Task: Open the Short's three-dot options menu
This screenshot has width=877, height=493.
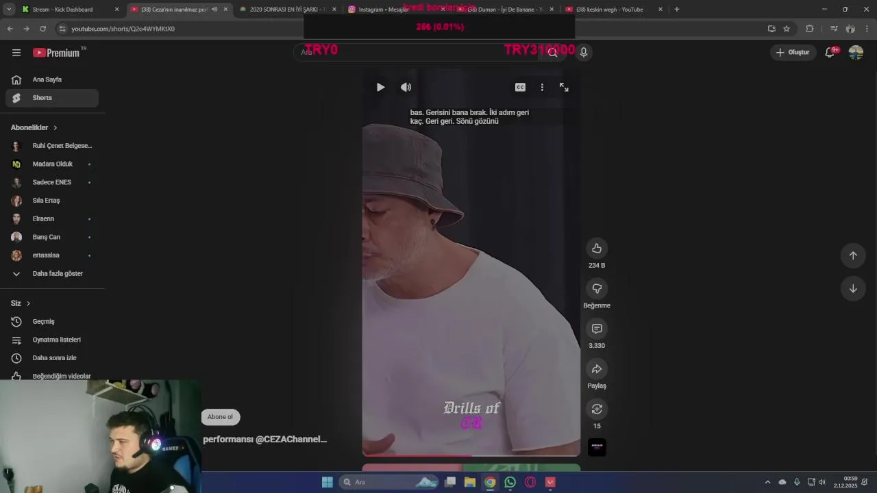Action: (x=542, y=87)
